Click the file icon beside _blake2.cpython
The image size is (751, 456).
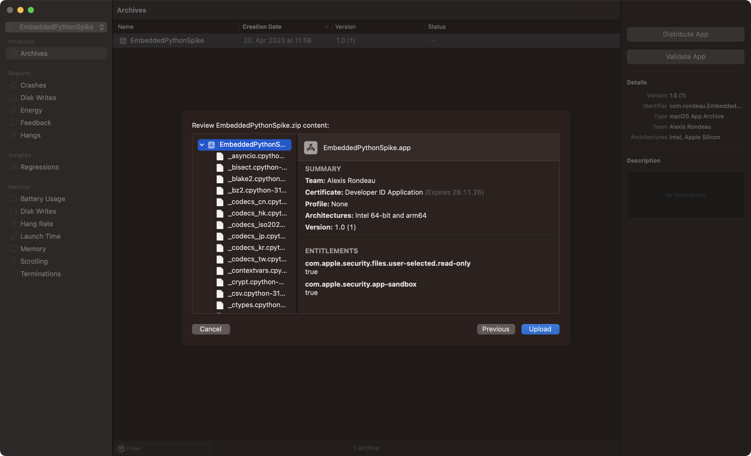tap(220, 179)
